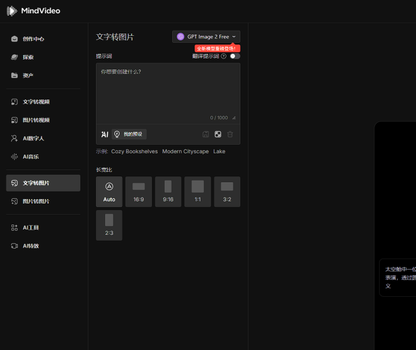Viewport: 416px width, 350px height.
Task: Select the Auto aspect ratio option
Action: coord(109,191)
